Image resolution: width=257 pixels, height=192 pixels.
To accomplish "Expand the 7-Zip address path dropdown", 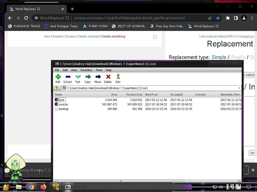I will point(239,88).
